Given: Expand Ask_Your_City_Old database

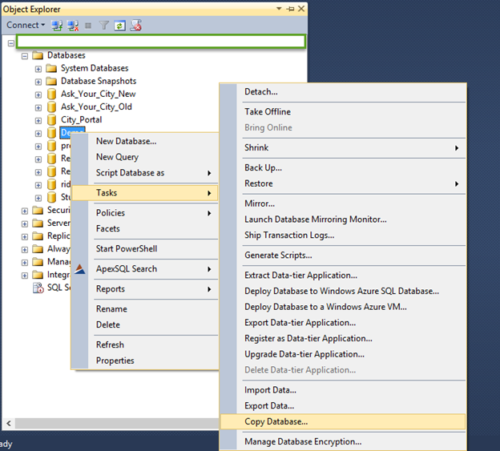Looking at the screenshot, I should [38, 107].
